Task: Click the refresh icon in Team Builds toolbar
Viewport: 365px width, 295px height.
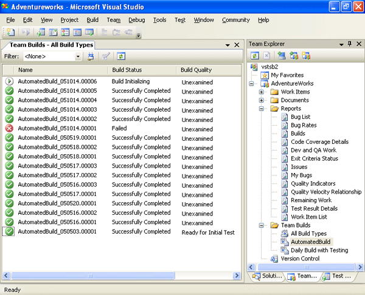Action: point(121,56)
